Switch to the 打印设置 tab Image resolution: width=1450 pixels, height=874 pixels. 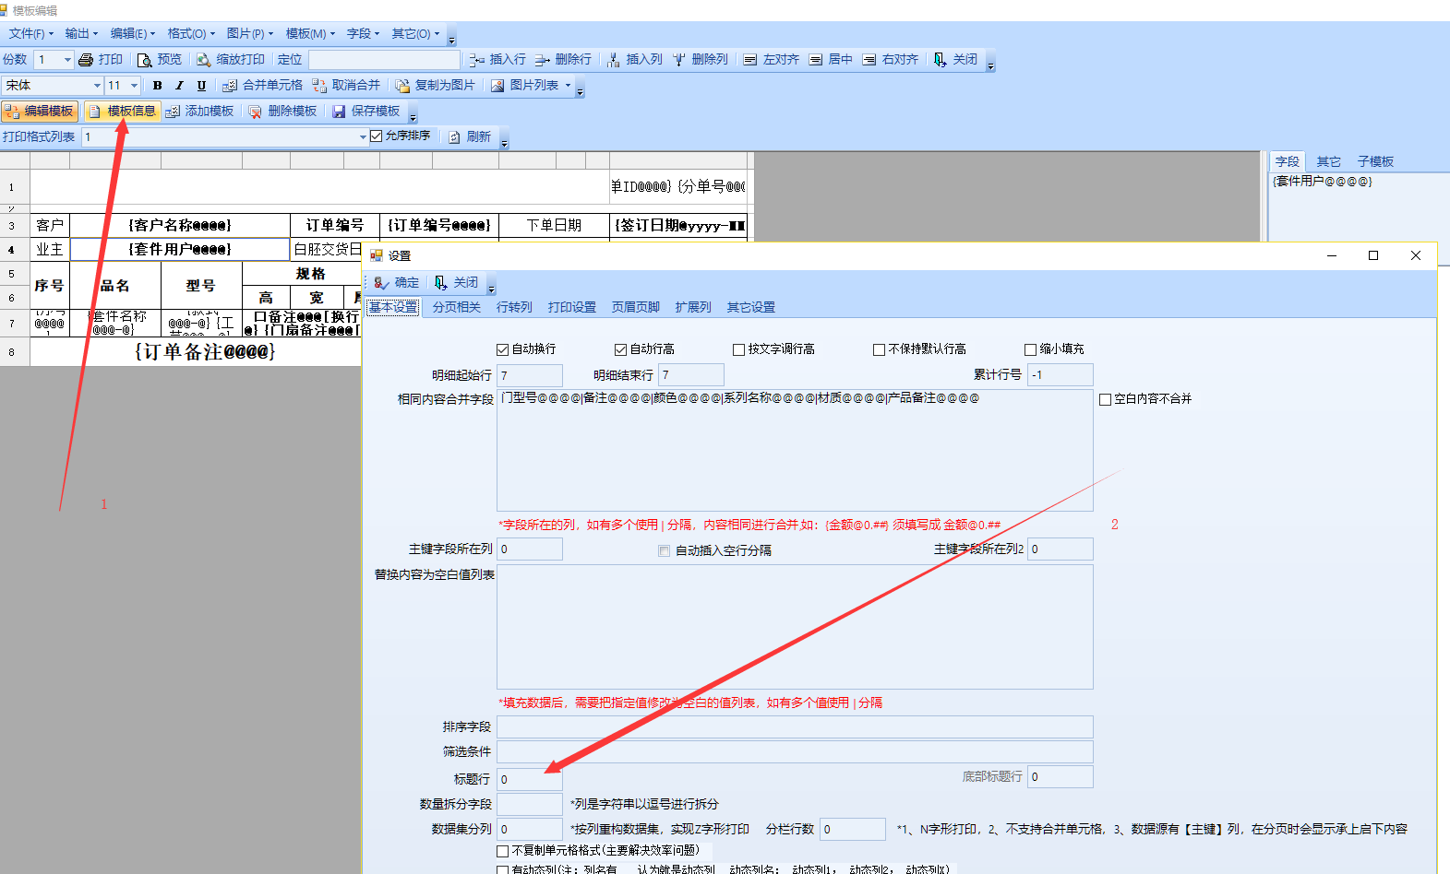pyautogui.click(x=571, y=307)
